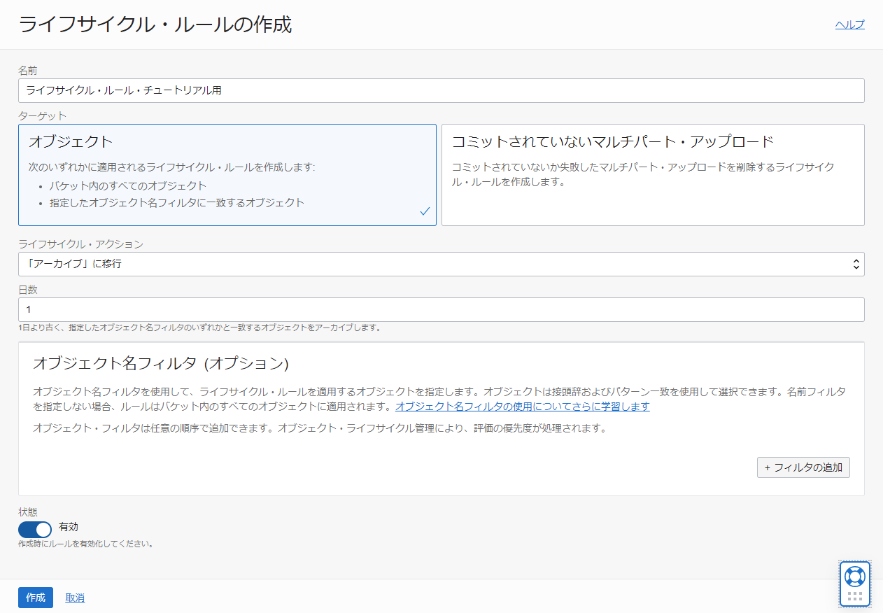This screenshot has height=613, width=883.
Task: Cancel the form via the 取消 link
Action: [x=74, y=597]
